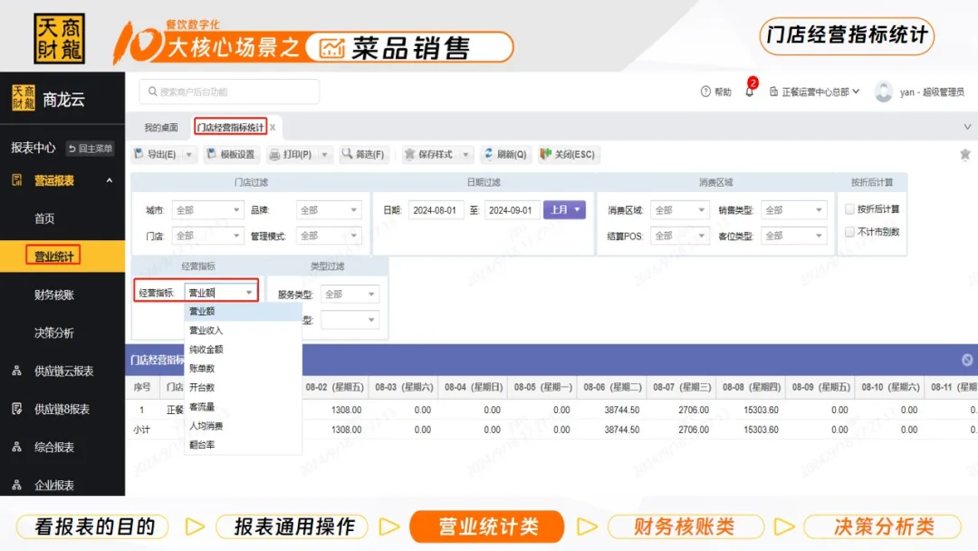Click the 搜索商户后台功能 search field

pos(229,92)
